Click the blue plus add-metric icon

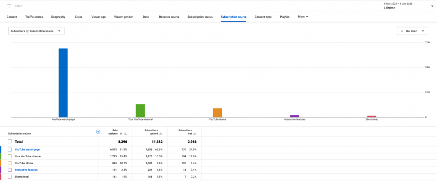pyautogui.click(x=98, y=132)
